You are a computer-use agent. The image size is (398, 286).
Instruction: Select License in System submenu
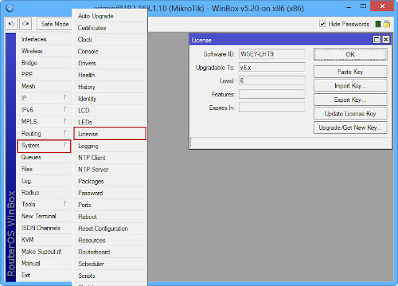pos(110,134)
